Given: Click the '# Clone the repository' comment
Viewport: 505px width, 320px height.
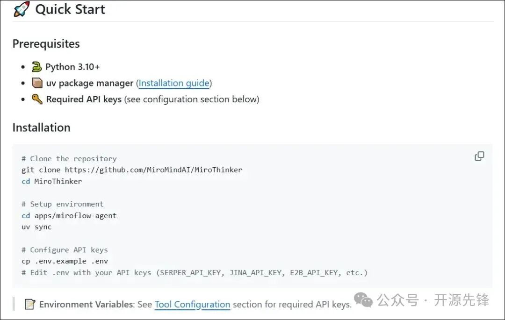Looking at the screenshot, I should pyautogui.click(x=69, y=159).
